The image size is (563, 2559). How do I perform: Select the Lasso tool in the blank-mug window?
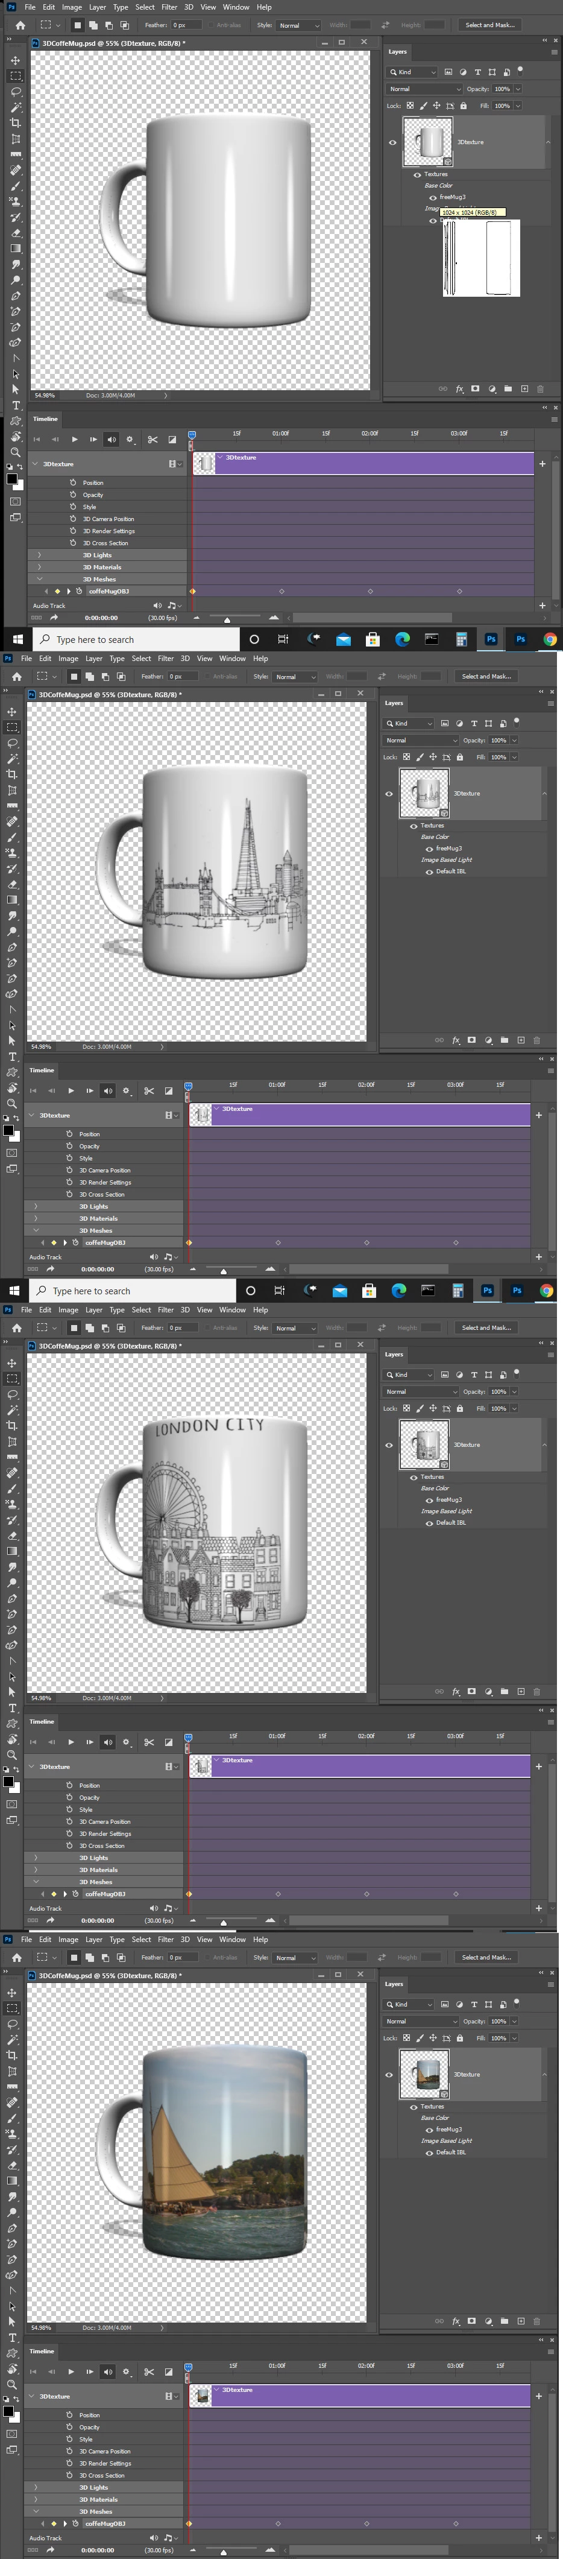(x=15, y=92)
